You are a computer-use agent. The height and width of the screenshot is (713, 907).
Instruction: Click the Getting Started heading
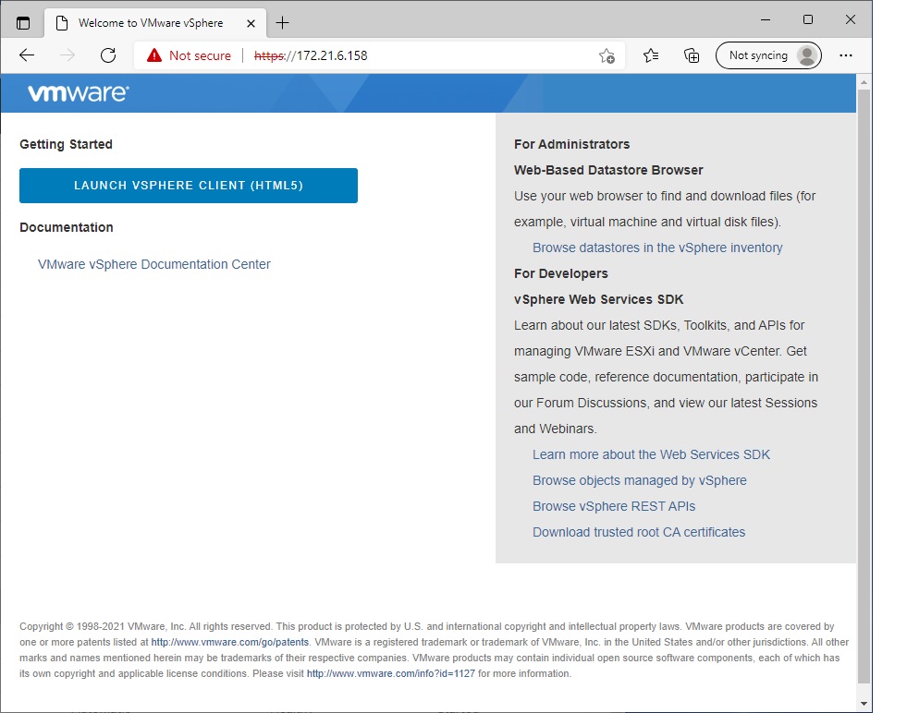click(66, 144)
